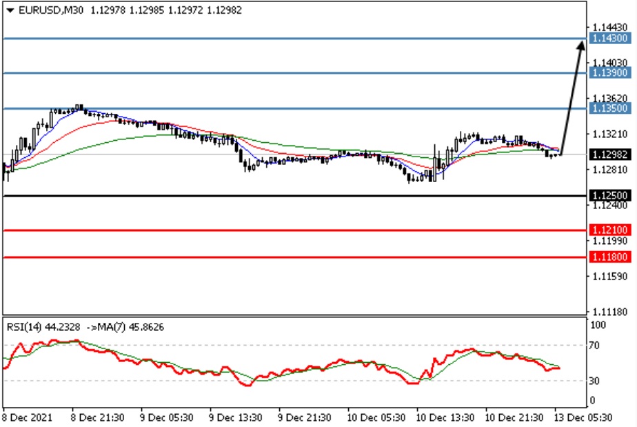Click the 1.11180 price scale value
This screenshot has height=427, width=637.
(x=610, y=312)
